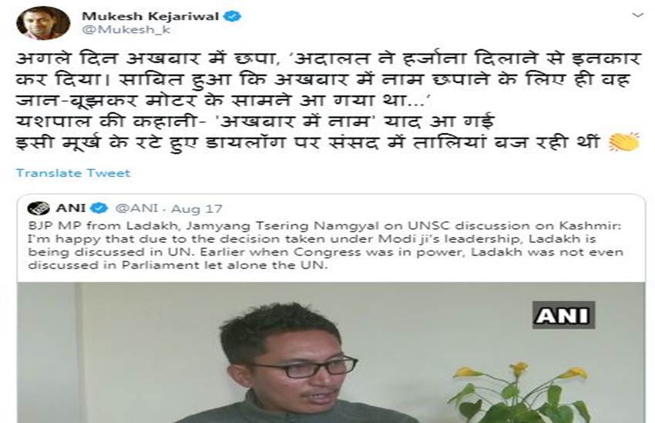Image resolution: width=655 pixels, height=423 pixels.
Task: Click the ANI watermark logo on the video
Action: click(563, 315)
